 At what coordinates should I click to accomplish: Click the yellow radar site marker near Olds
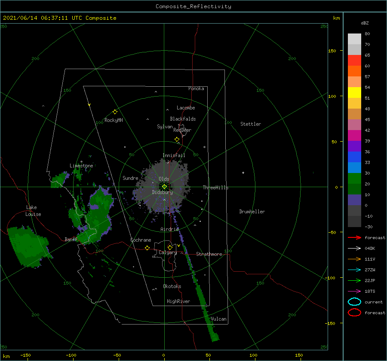(164, 187)
